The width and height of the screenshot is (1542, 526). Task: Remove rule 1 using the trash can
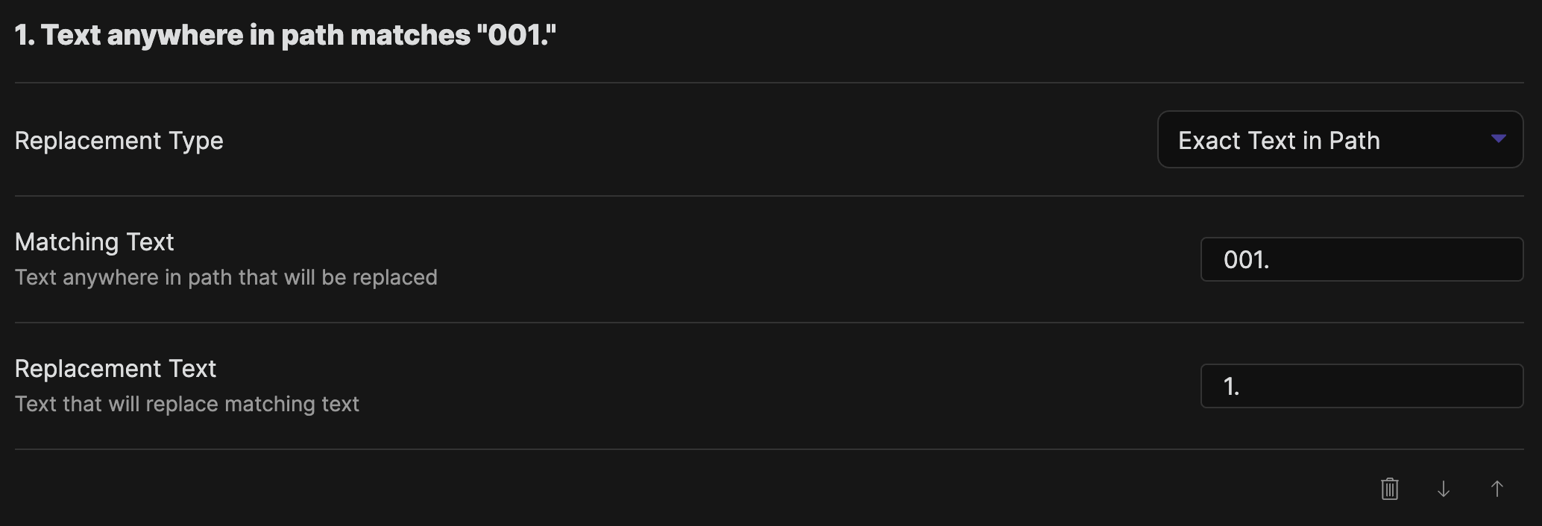1389,489
